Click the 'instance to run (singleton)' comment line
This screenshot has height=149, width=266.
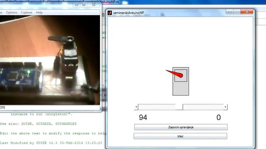42,114
